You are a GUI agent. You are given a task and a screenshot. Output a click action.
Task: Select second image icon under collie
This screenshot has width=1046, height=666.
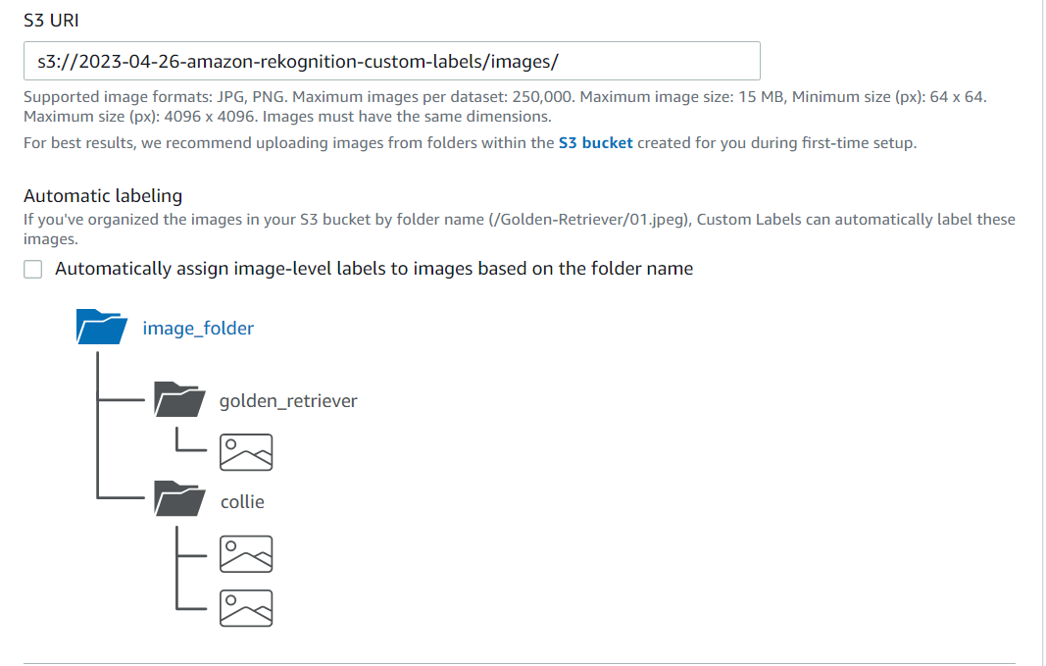pos(246,608)
